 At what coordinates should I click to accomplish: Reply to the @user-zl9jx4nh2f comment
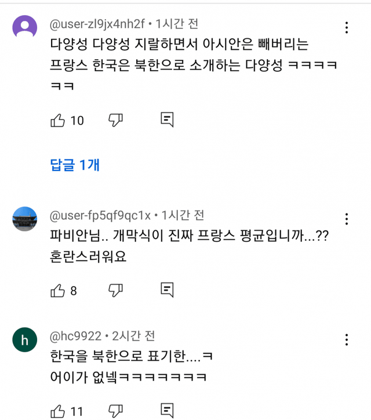[x=167, y=120]
